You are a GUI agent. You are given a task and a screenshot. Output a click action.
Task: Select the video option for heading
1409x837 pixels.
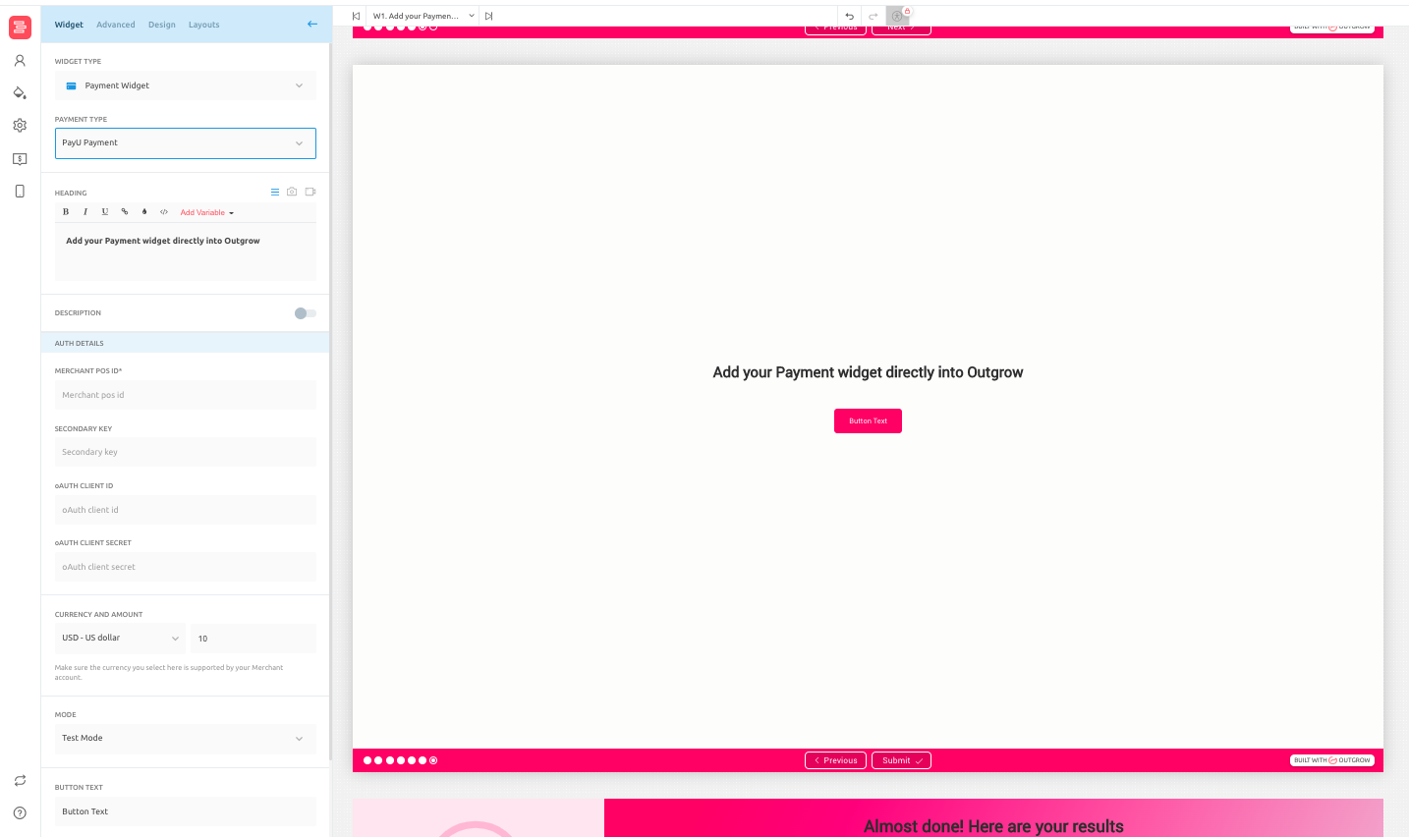(310, 192)
